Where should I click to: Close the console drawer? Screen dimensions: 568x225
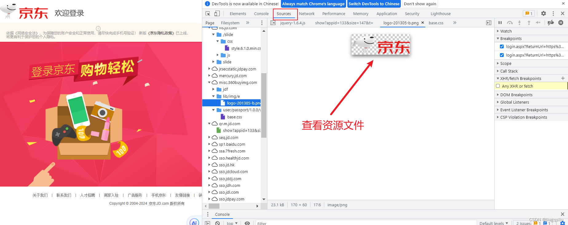point(562,214)
